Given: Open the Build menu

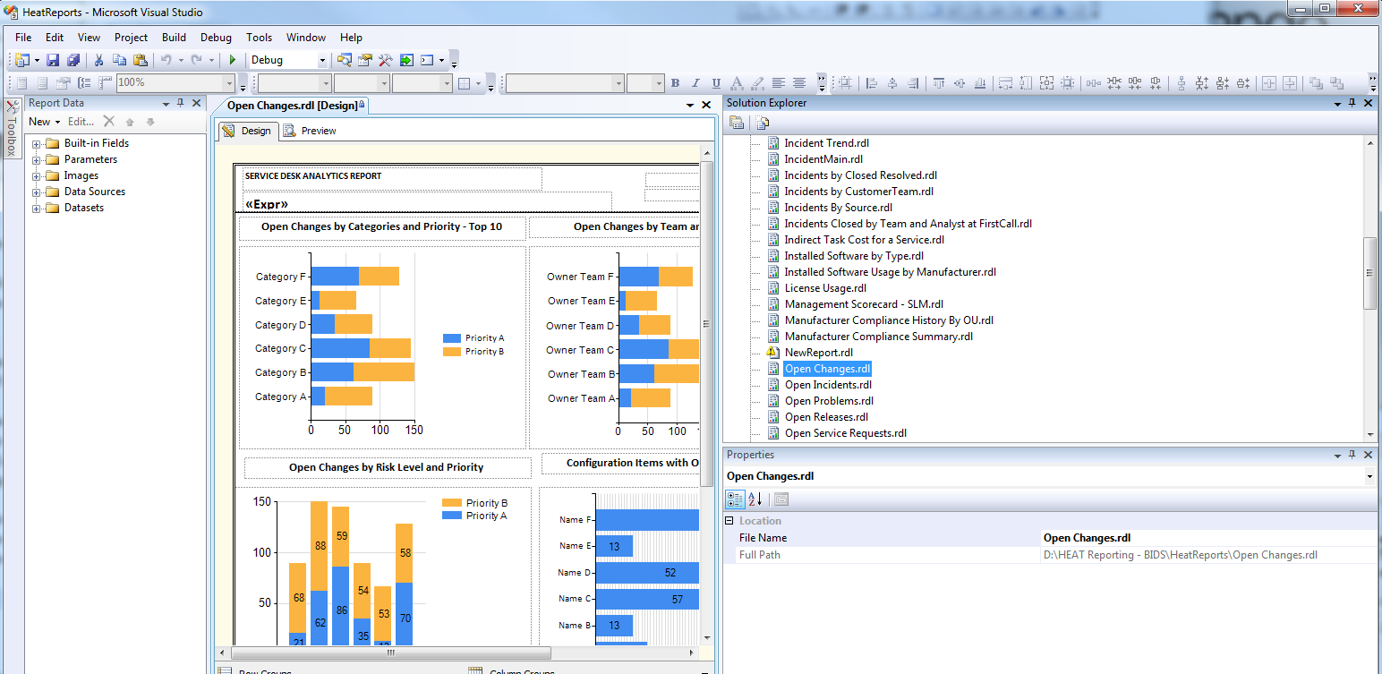Looking at the screenshot, I should (x=174, y=38).
